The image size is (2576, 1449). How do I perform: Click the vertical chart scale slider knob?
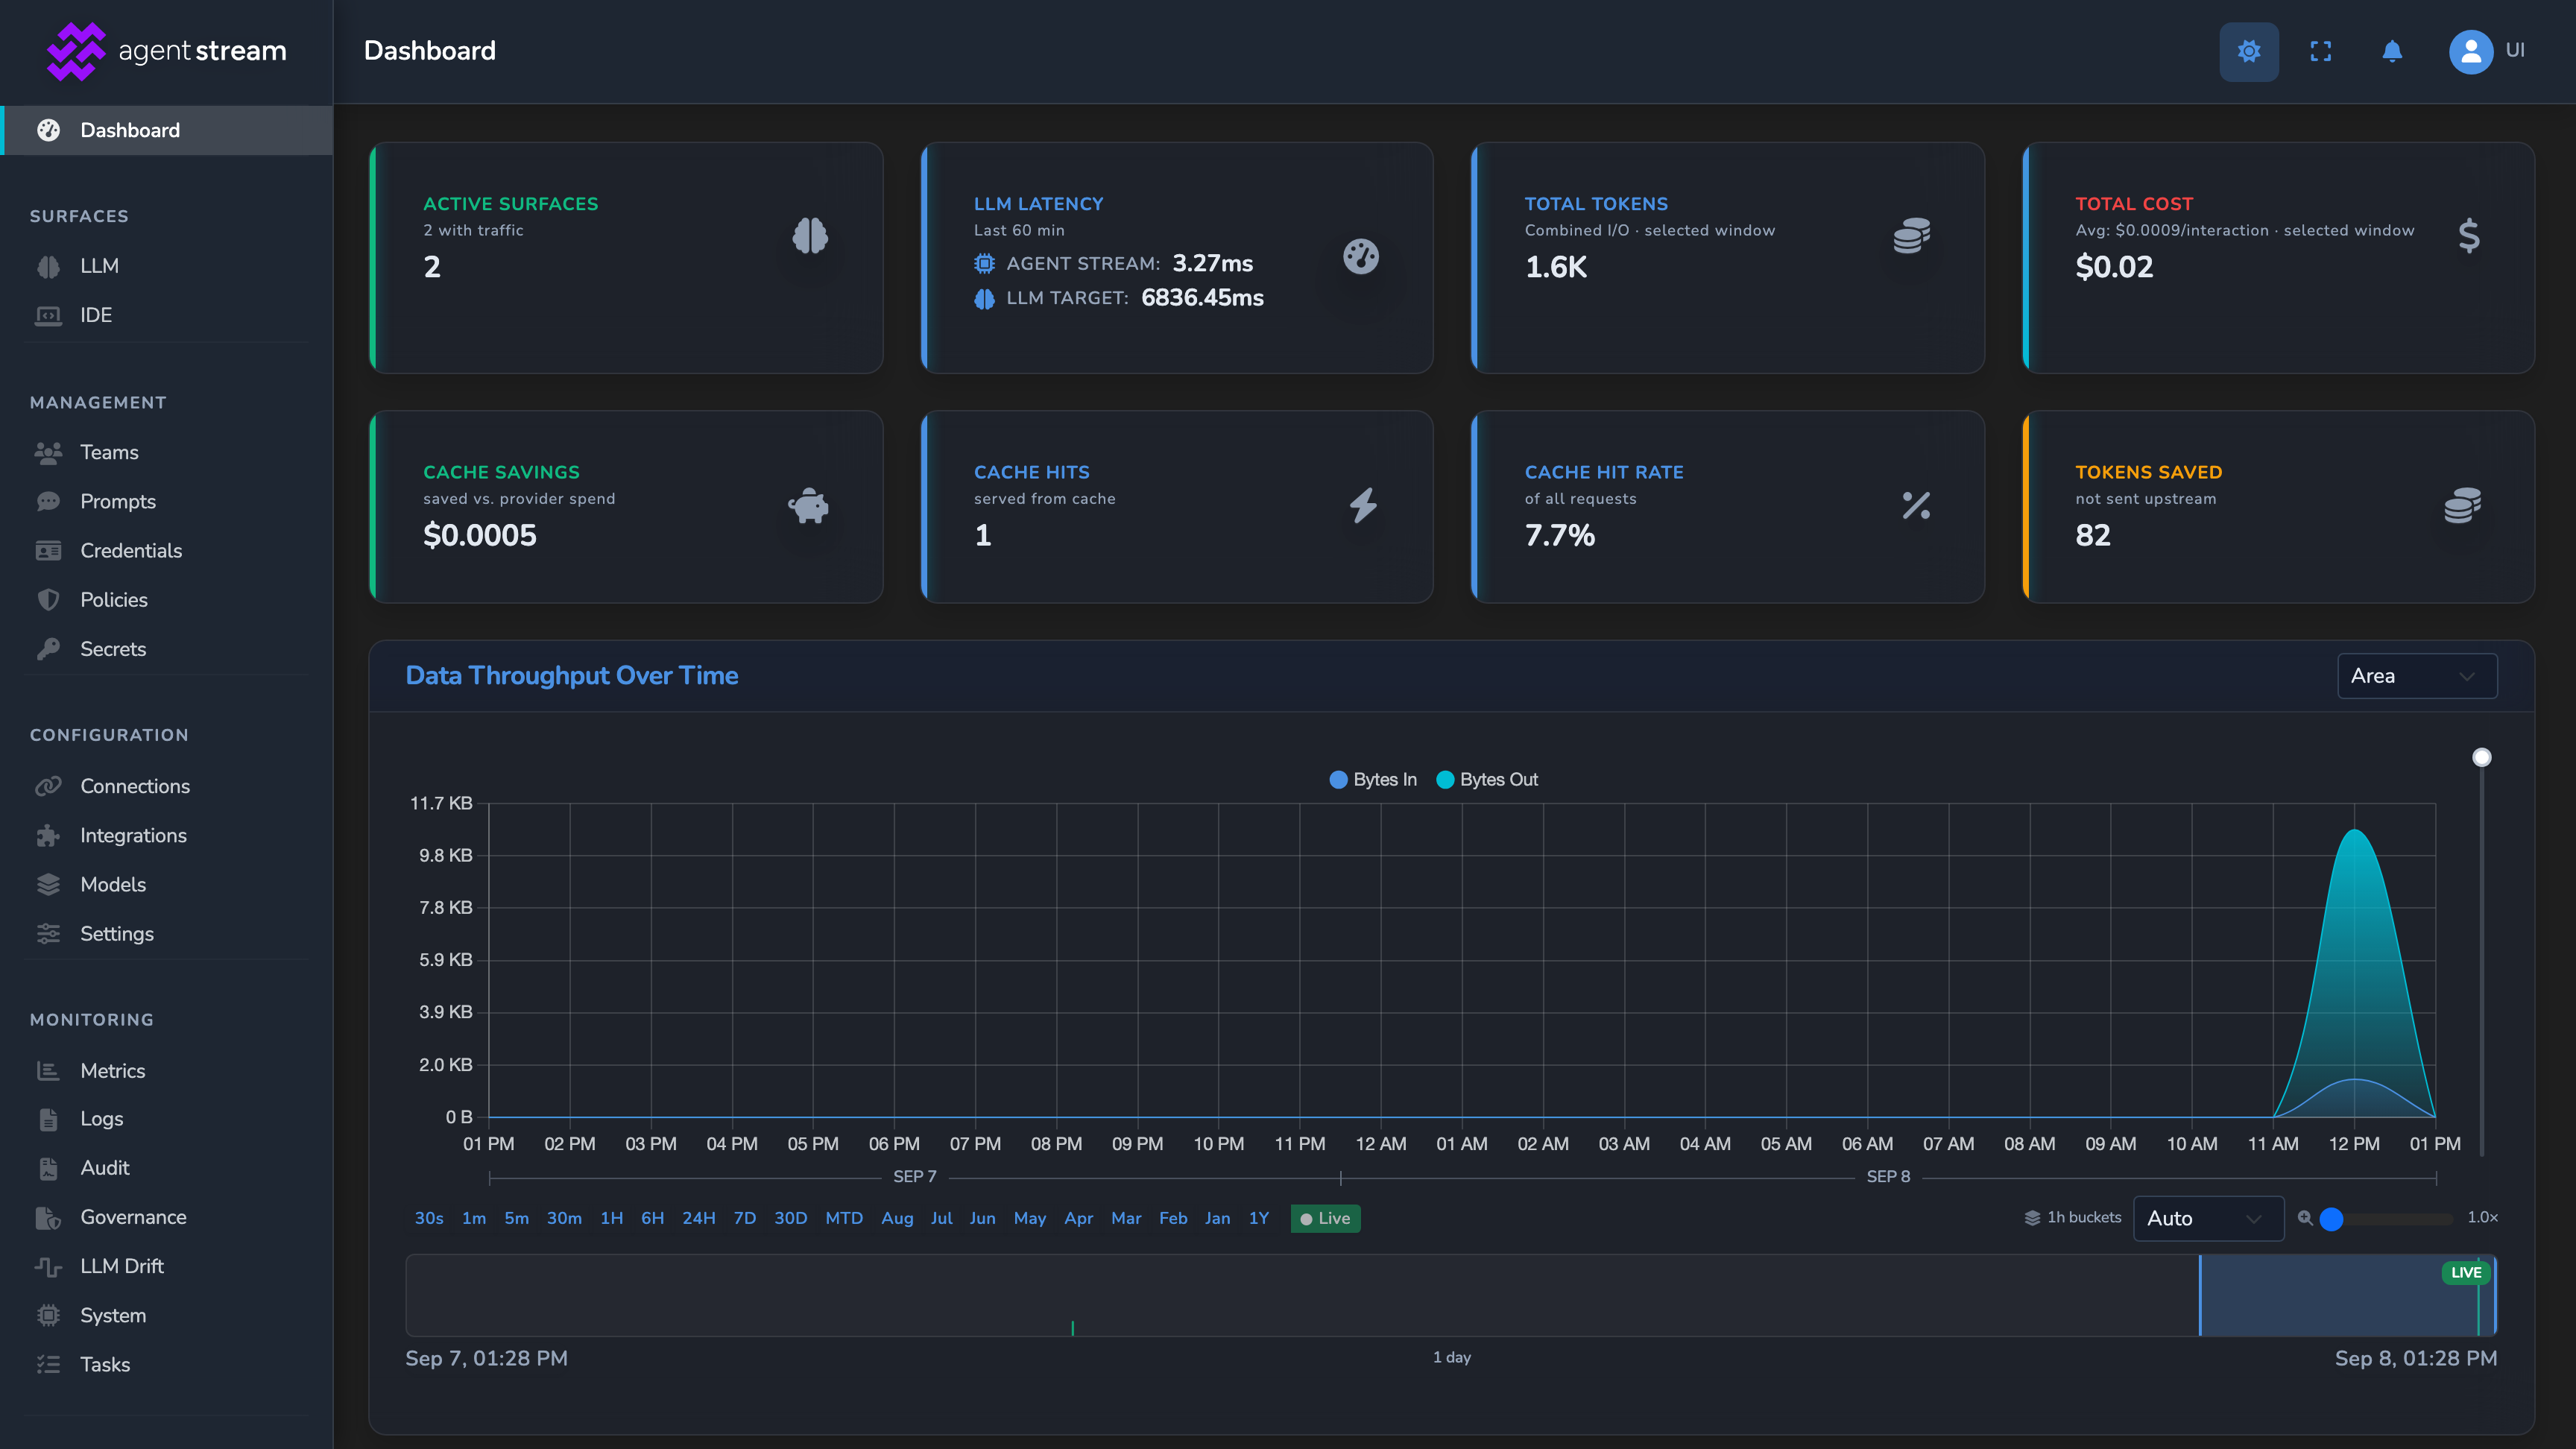pos(2481,757)
